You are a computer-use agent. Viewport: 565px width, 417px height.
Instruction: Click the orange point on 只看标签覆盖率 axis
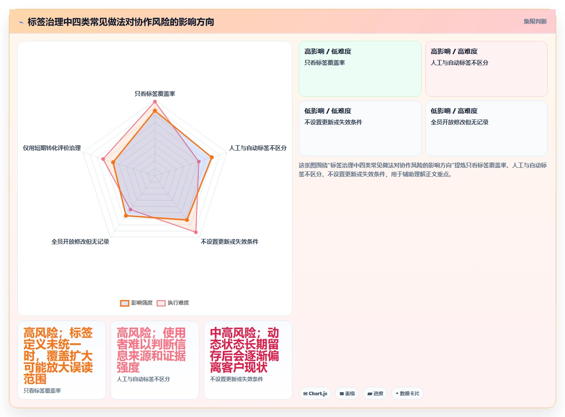coord(155,111)
